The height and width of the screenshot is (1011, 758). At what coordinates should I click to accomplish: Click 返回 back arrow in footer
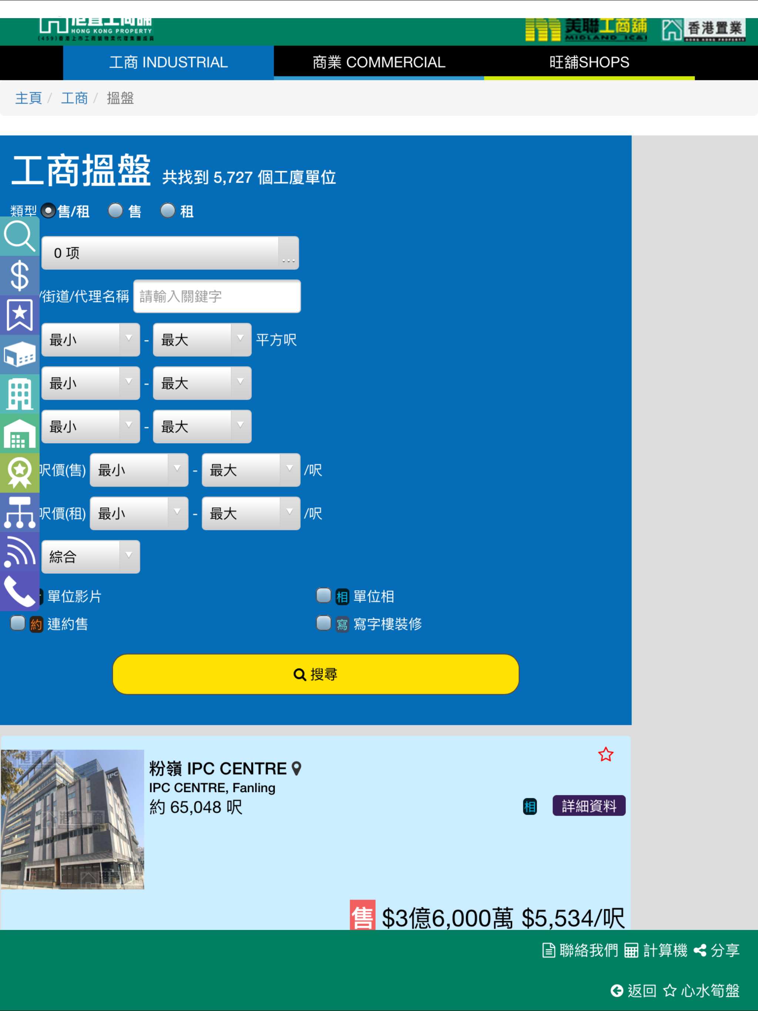point(633,990)
